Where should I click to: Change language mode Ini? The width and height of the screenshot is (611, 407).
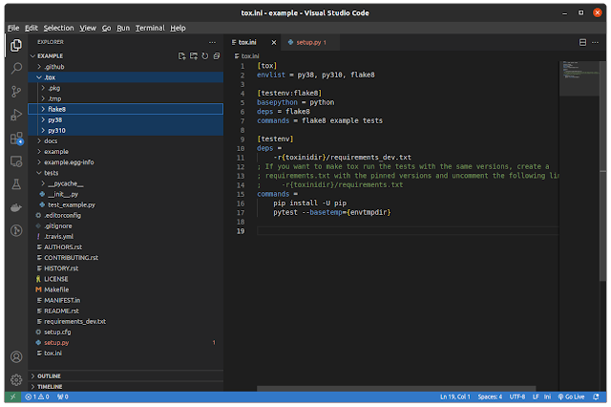click(547, 396)
